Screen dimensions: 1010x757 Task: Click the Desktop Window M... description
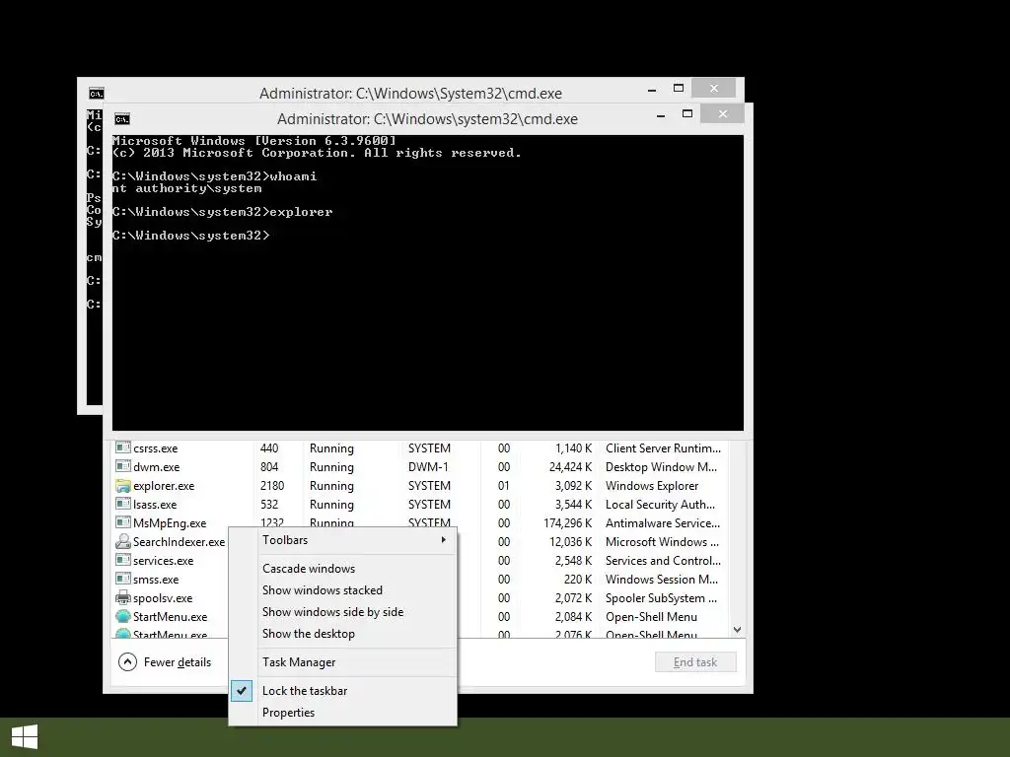point(661,466)
